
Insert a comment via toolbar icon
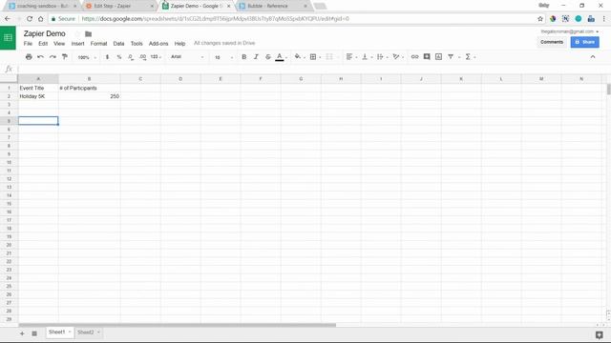[x=427, y=57]
